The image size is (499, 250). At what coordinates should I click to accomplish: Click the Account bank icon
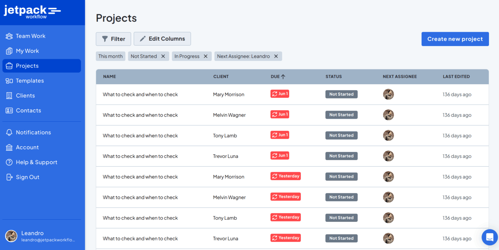pos(9,147)
